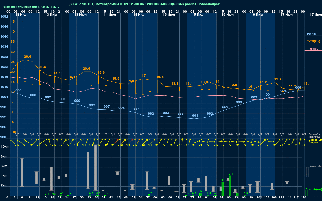
Task: Click the tall grey cloud bar above hour 36
Action: [96, 168]
